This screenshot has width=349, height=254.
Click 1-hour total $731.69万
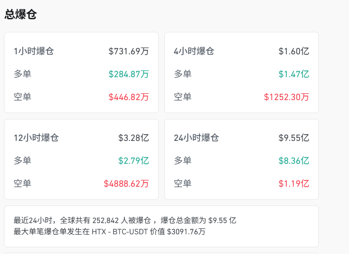click(x=128, y=51)
